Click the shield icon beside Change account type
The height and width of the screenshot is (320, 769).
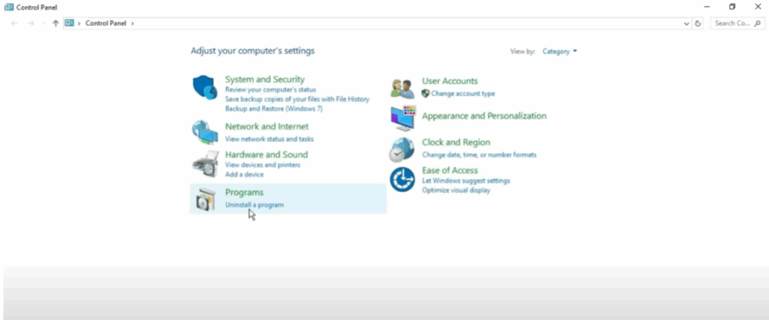(x=426, y=93)
